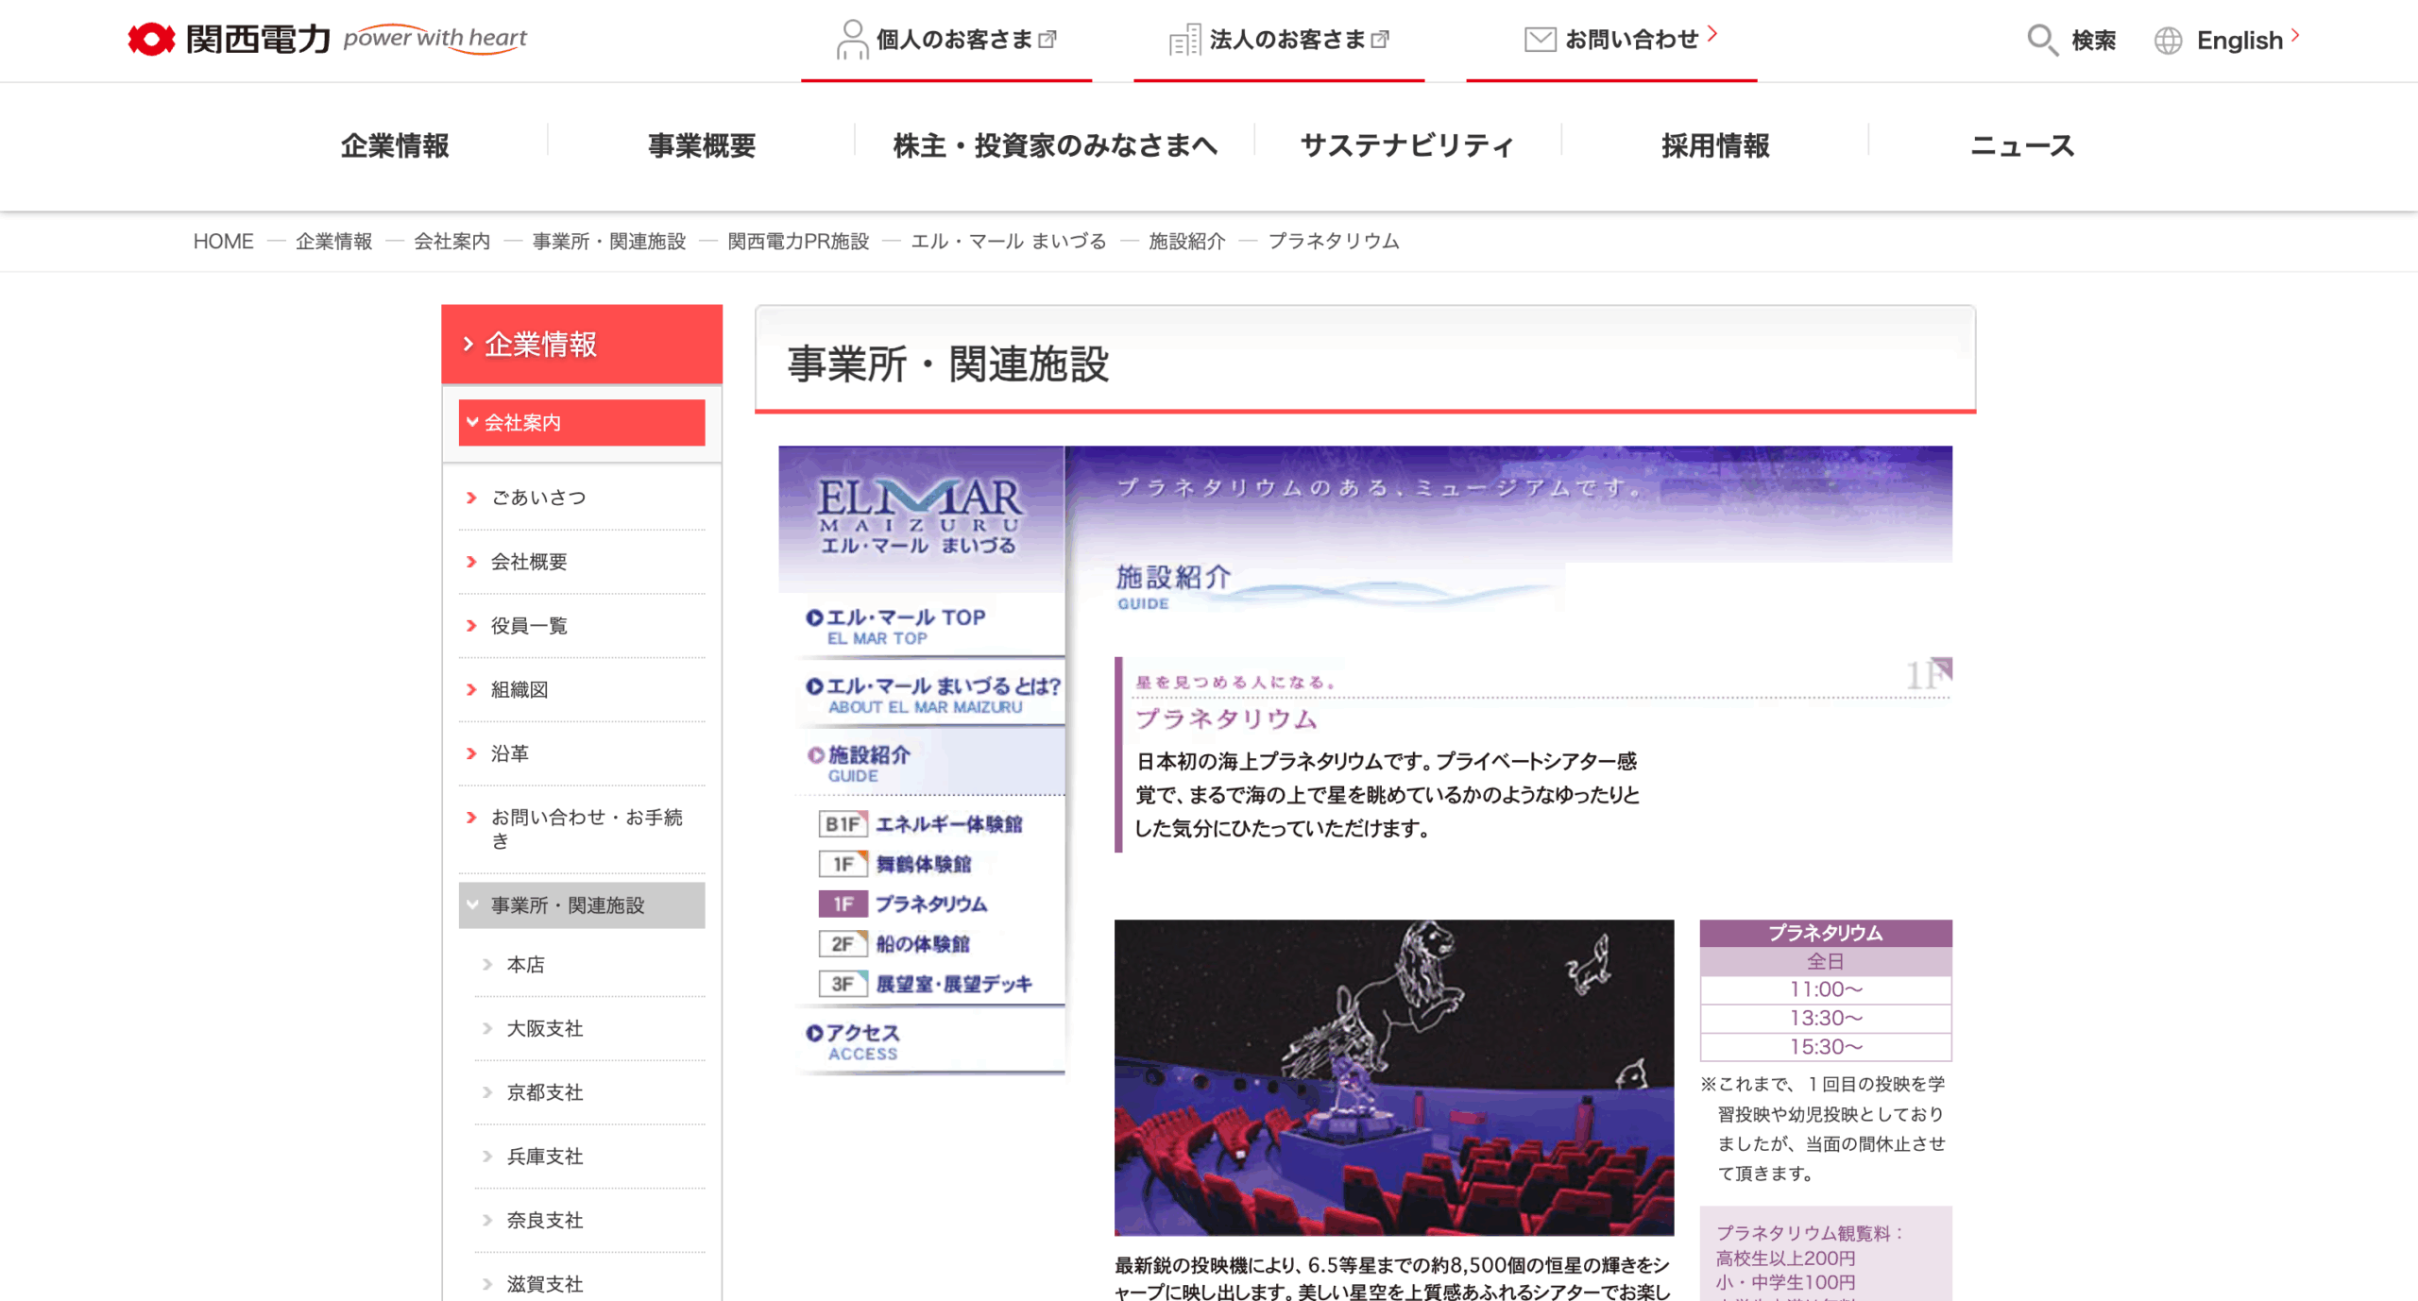Click the 11:00〜 showtime cell
Screen dimensions: 2418x1301
pos(1826,989)
